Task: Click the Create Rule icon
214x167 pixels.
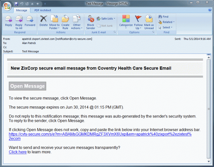Action: tap(65, 22)
